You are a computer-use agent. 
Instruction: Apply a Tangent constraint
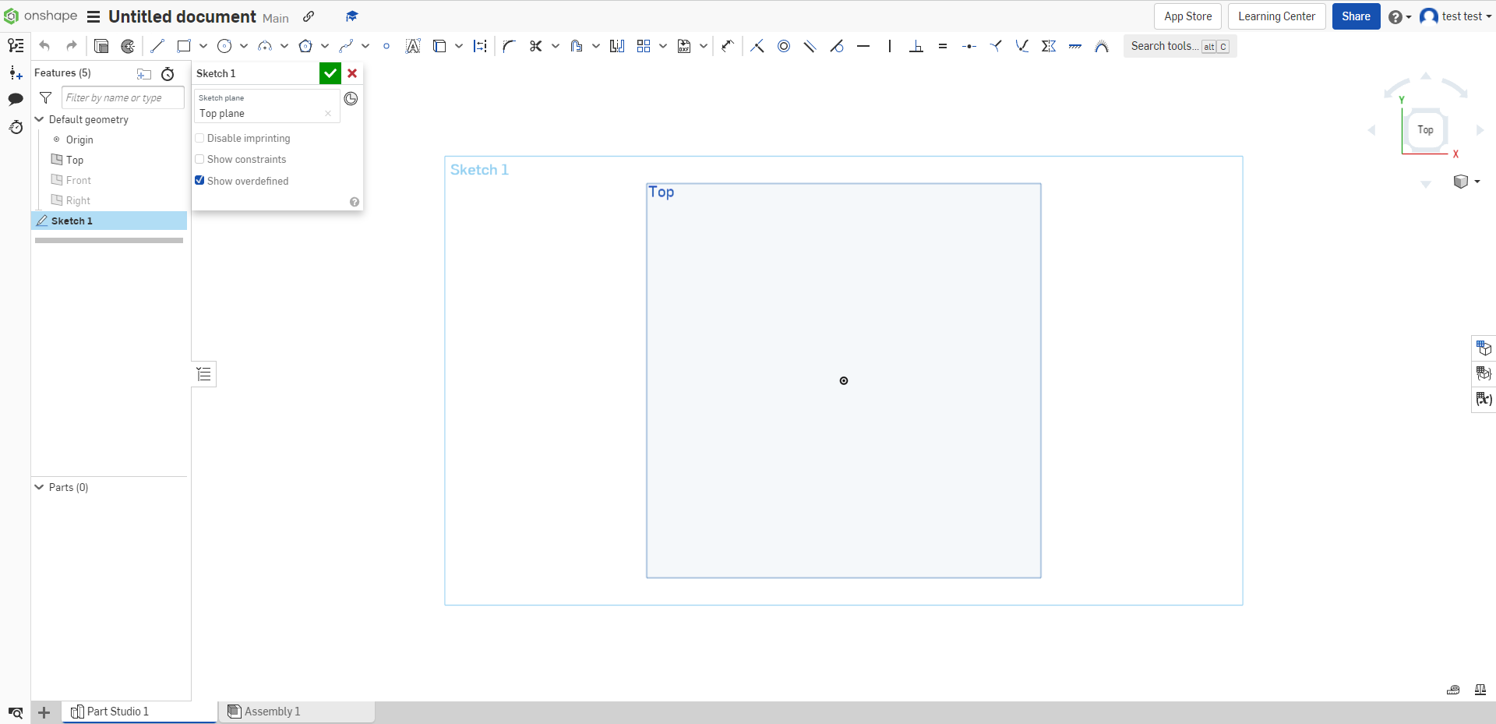837,46
